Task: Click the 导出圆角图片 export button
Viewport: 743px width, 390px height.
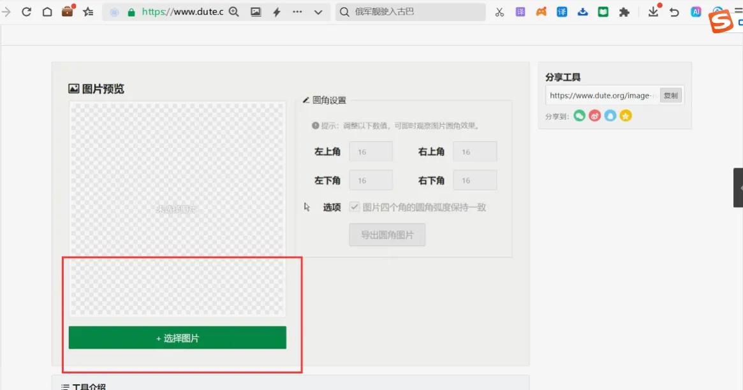Action: click(387, 235)
